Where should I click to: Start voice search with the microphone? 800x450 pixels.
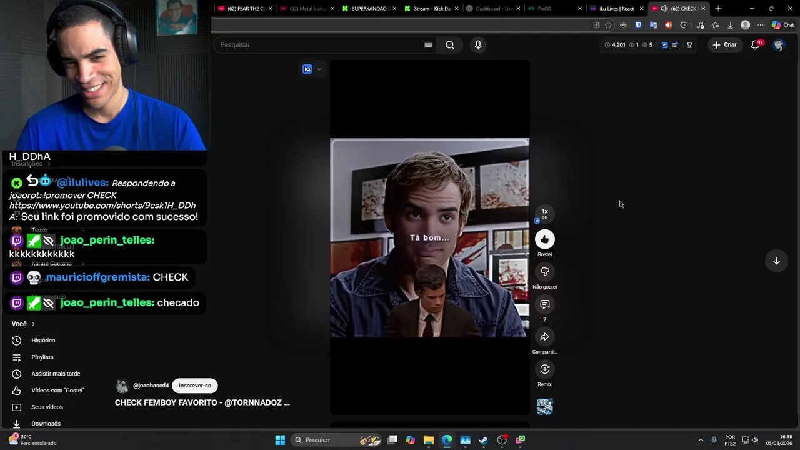478,45
